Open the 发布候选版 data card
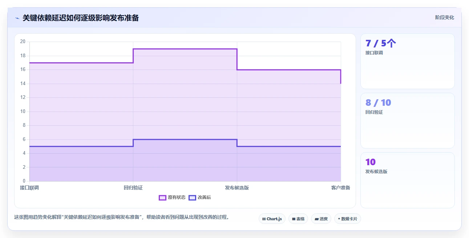 coord(407,180)
